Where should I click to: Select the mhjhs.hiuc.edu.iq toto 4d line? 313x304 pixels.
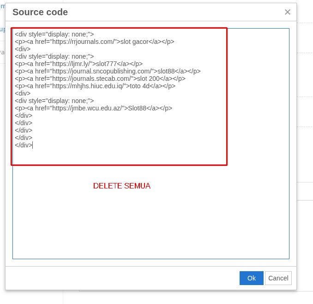coord(95,86)
